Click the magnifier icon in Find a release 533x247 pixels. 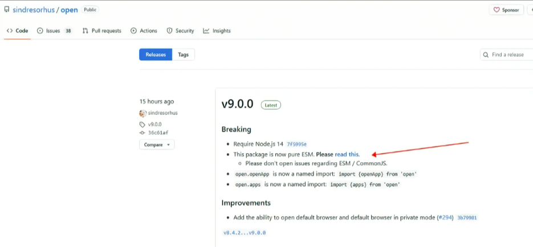pyautogui.click(x=486, y=55)
